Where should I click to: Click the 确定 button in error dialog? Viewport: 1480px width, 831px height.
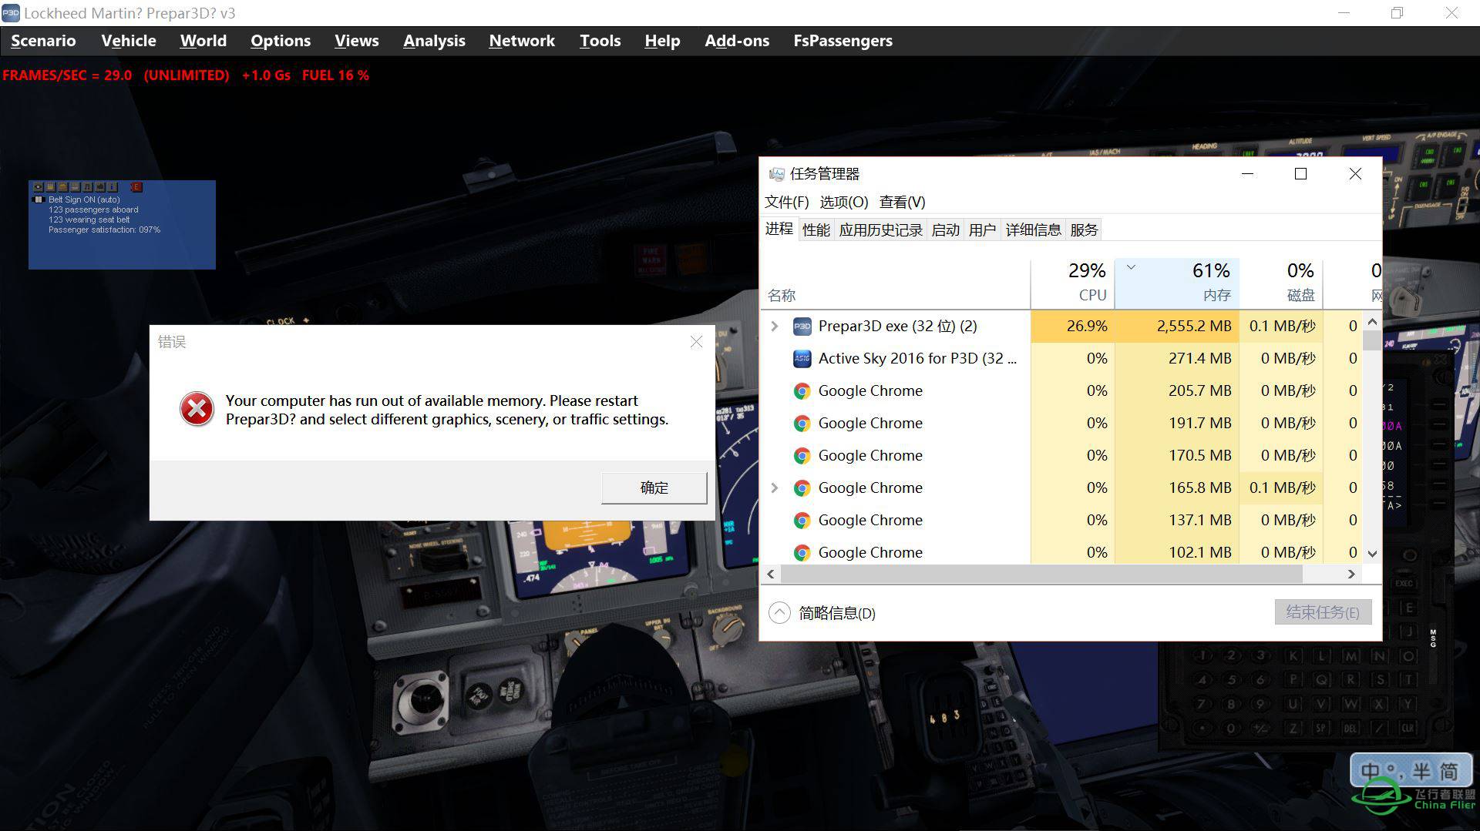point(654,488)
